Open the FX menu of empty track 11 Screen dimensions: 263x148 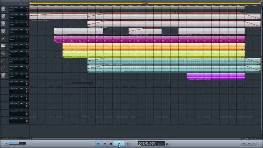(27, 81)
